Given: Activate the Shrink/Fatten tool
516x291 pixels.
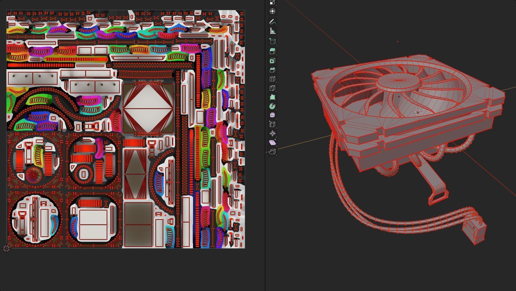Looking at the screenshot, I should click(272, 134).
